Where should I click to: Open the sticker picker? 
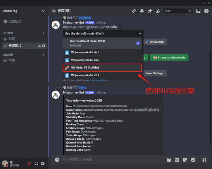click(x=185, y=160)
